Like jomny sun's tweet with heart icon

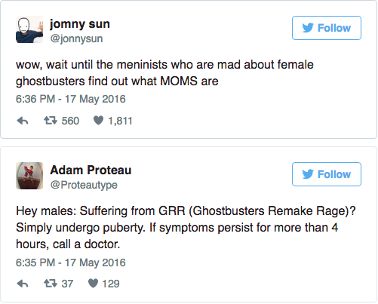click(98, 121)
